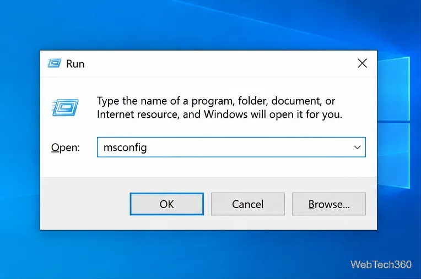Screen dimensions: 421x279
Task: Click the "Run" title text
Action: coord(75,64)
